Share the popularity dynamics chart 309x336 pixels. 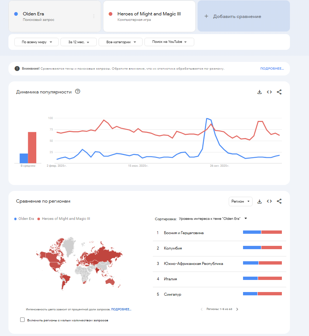(x=279, y=92)
